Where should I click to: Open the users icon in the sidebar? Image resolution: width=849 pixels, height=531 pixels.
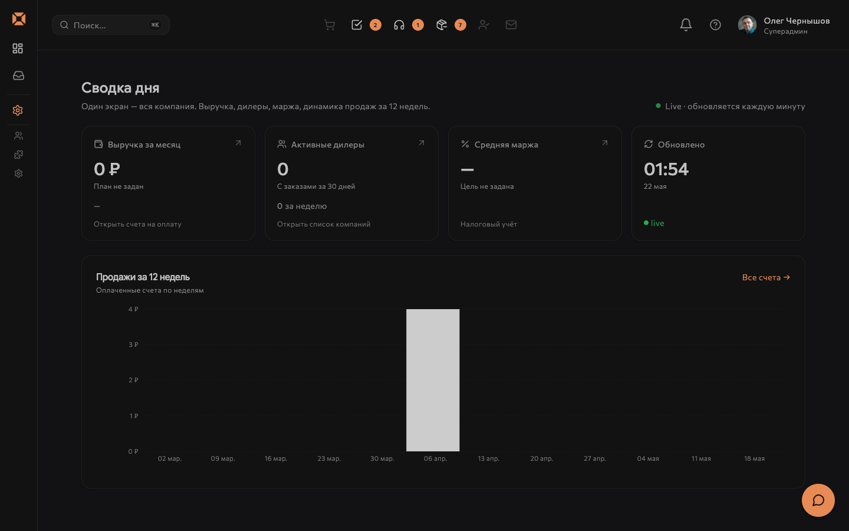pyautogui.click(x=18, y=136)
